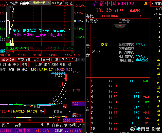Click 主动大卖 -4636 indicator
The height and width of the screenshot is (133, 162).
[x=17, y=48]
